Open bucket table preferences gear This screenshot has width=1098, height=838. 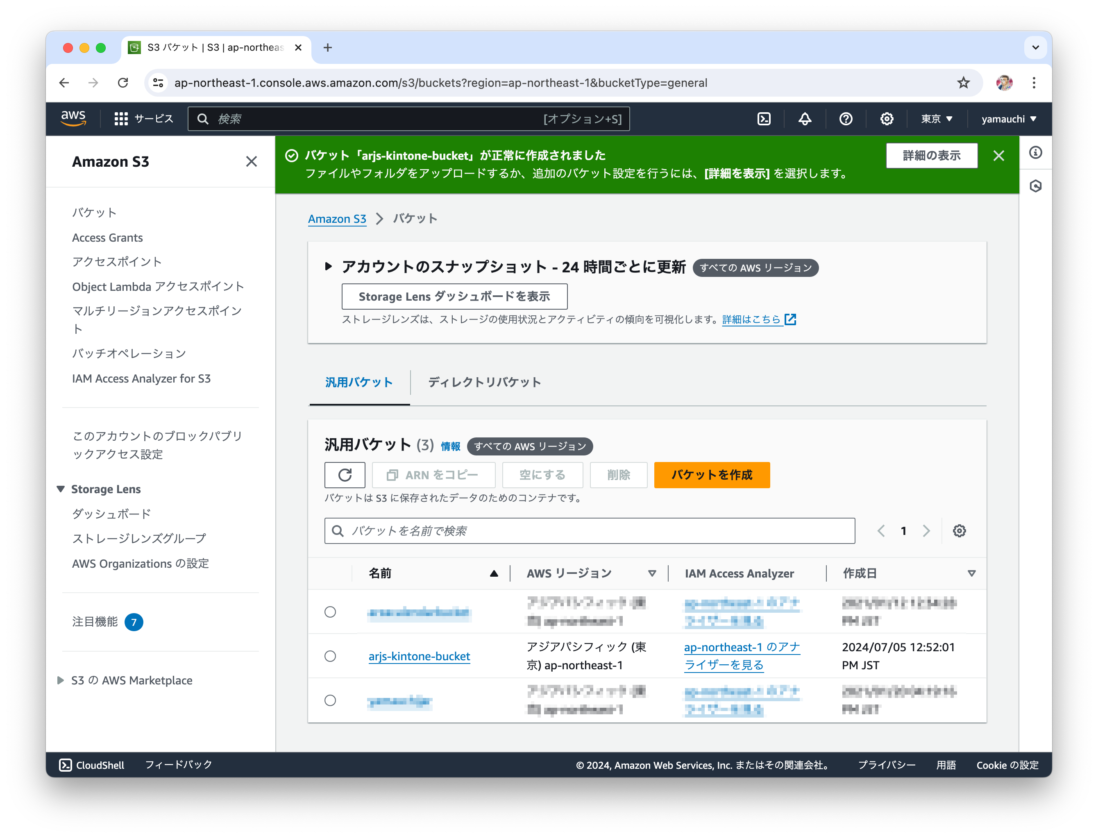959,531
